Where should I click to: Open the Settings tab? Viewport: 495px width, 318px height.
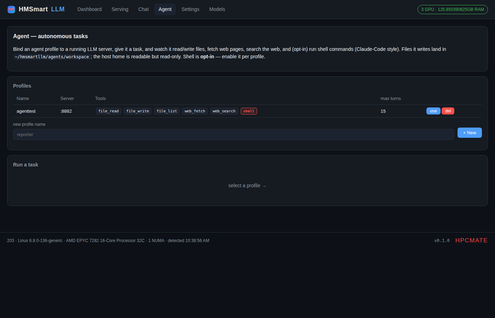[190, 9]
